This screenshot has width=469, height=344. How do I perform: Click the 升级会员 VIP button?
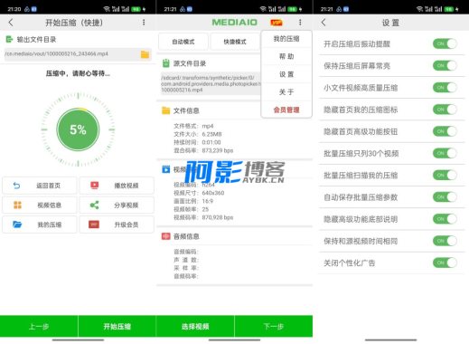(117, 225)
